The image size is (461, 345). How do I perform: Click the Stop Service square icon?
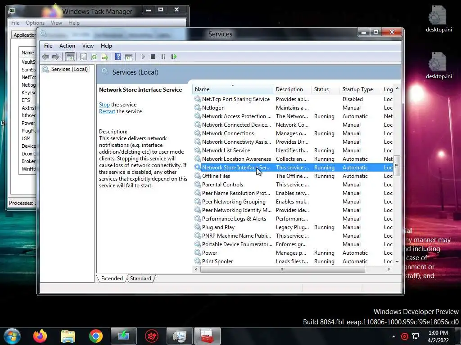pos(153,57)
